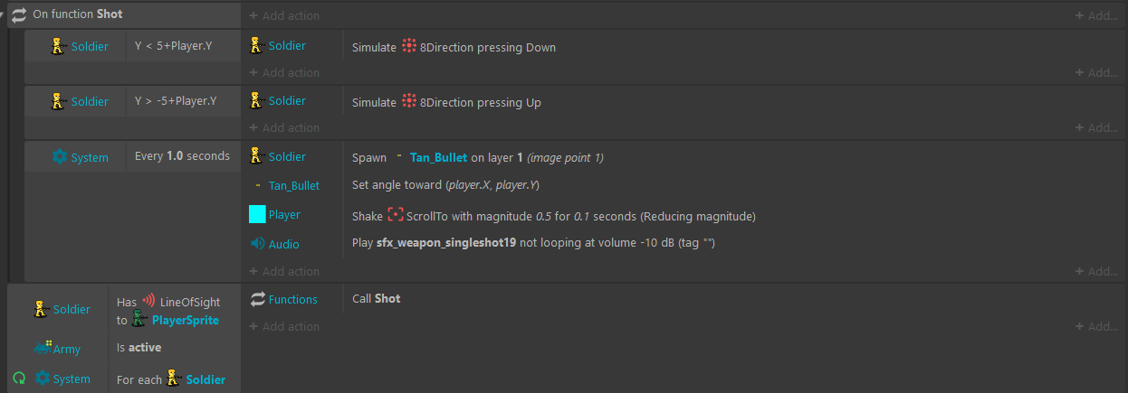Select the System gear icon for Every 1.0 seconds
Screen dimensions: 1128x393
pyautogui.click(x=60, y=157)
